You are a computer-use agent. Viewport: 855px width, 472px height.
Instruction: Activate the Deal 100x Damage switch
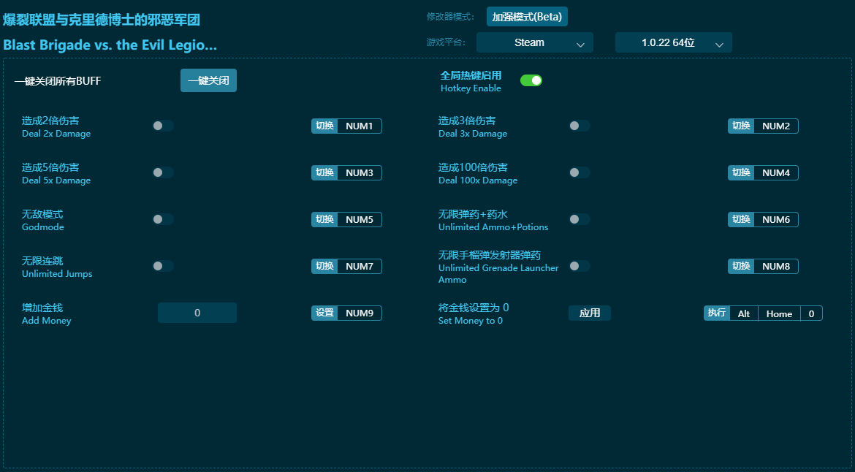(579, 172)
